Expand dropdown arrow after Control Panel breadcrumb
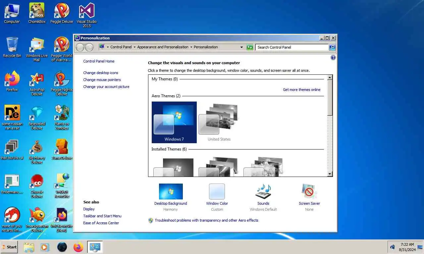Image resolution: width=424 pixels, height=254 pixels. [x=134, y=47]
